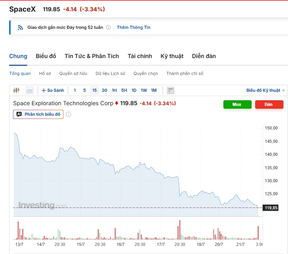
Task: Open Tin Tức & Phân Tích tab
Action: [x=92, y=56]
